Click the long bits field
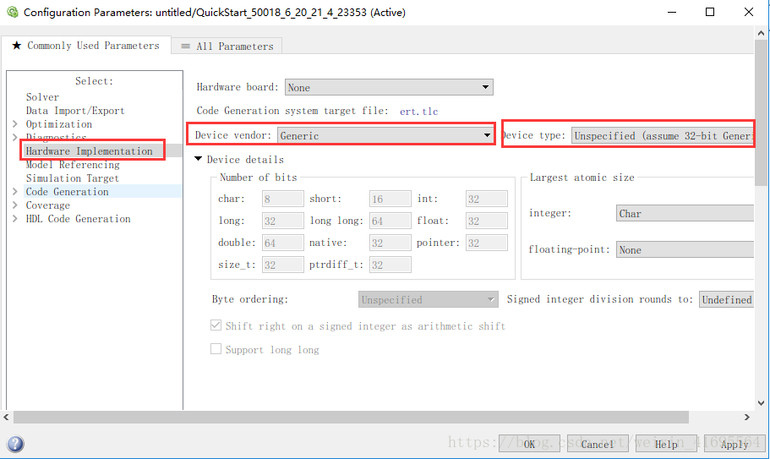 coord(283,221)
